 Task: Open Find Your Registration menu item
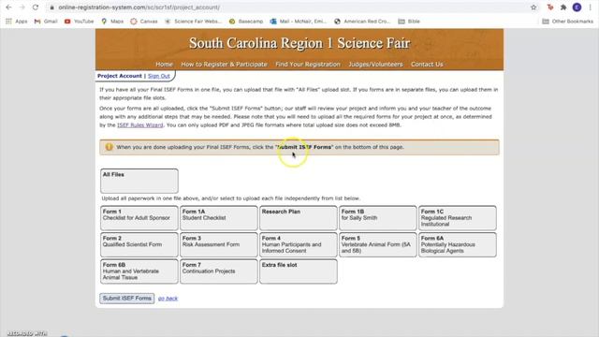308,65
